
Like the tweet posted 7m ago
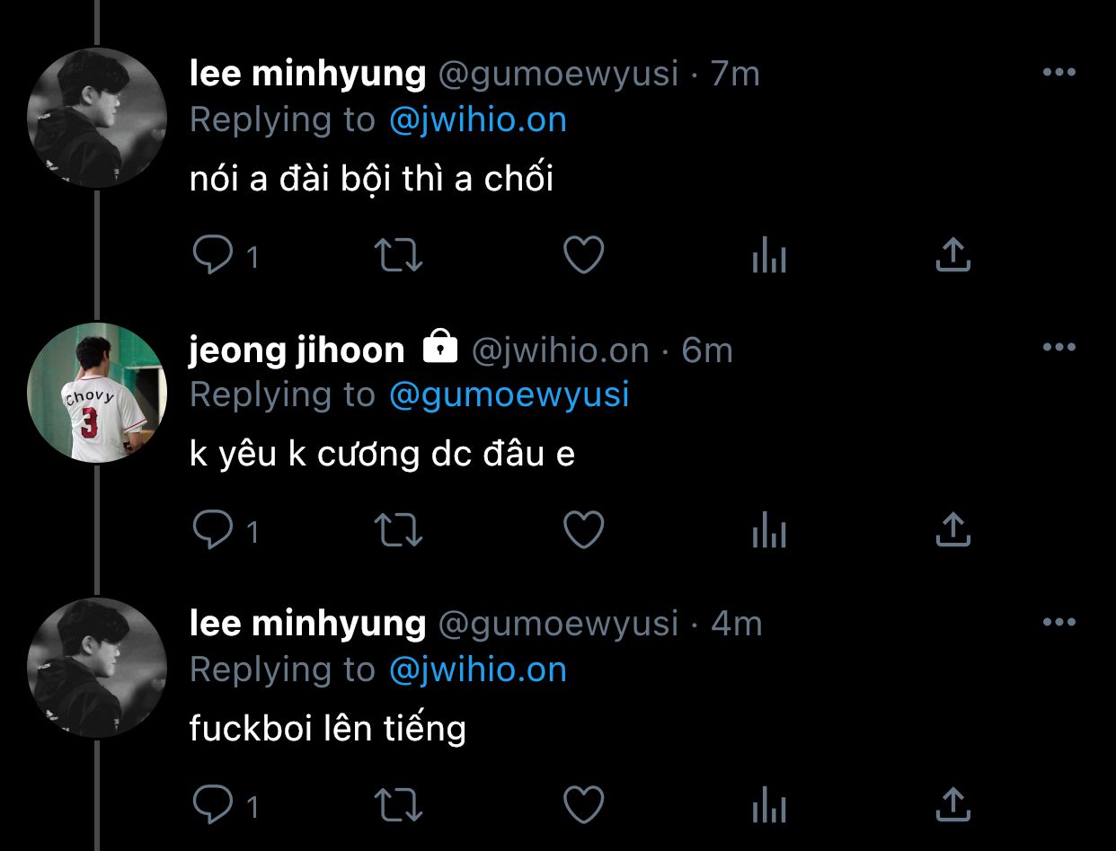point(583,256)
